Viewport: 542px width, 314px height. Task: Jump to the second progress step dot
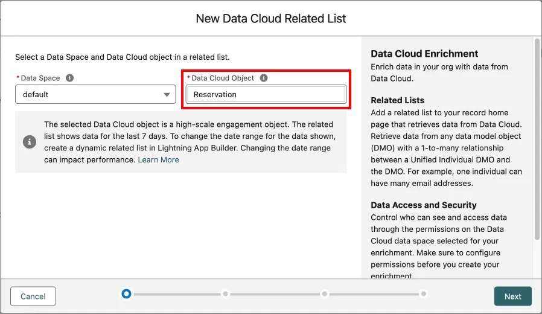point(225,294)
